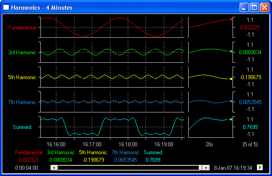Viewport: 272px width, 176px height.
Task: Click the green play arrow button
Action: 260,168
